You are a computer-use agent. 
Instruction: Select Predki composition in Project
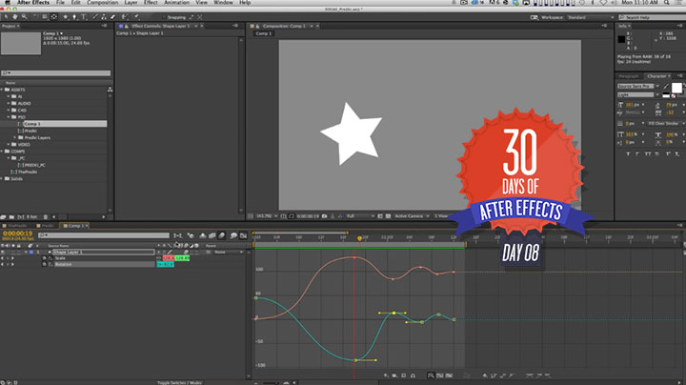30,131
